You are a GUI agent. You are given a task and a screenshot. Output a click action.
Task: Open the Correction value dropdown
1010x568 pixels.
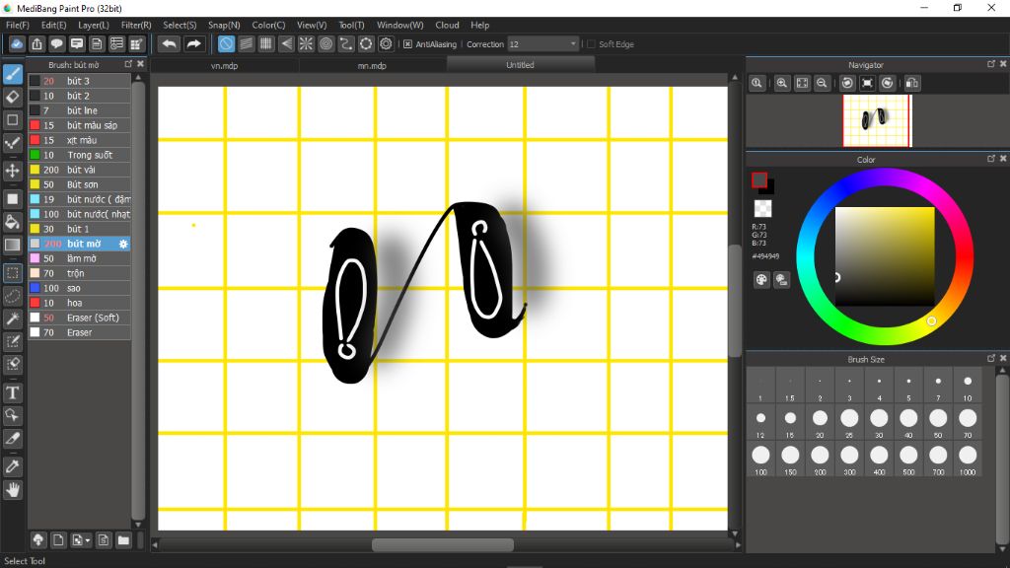tap(573, 44)
